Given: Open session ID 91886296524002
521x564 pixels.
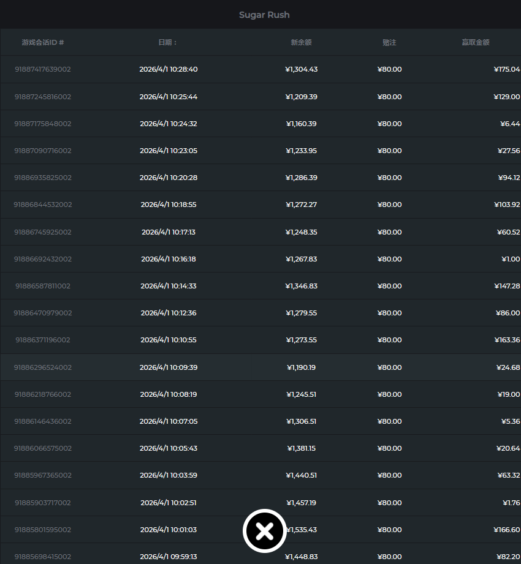Looking at the screenshot, I should point(43,367).
